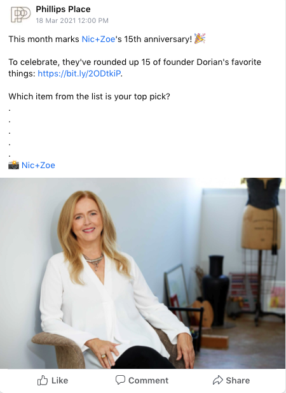Viewport: 286px width, 393px height.
Task: Click the party popper emoji
Action: tap(200, 39)
